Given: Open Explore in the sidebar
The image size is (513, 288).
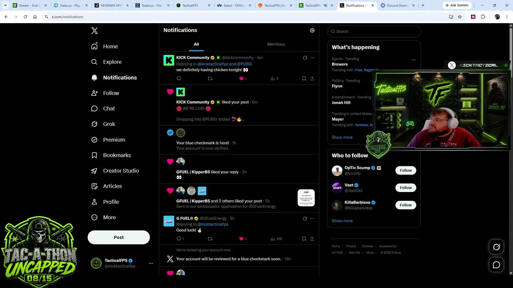Looking at the screenshot, I should (107, 62).
